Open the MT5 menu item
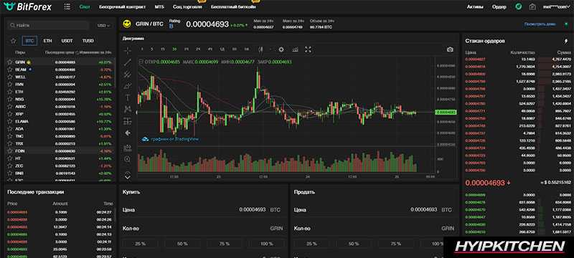Viewport: 574px width, 258px height. click(159, 6)
